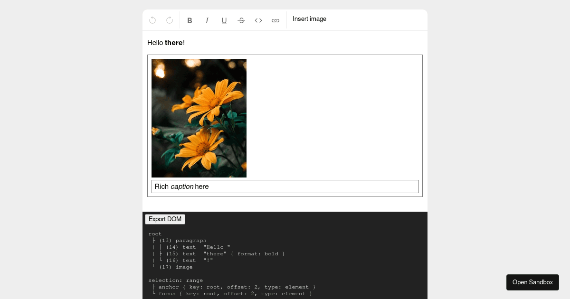The image size is (570, 299).
Task: Toggle bold formatting
Action: pyautogui.click(x=190, y=20)
